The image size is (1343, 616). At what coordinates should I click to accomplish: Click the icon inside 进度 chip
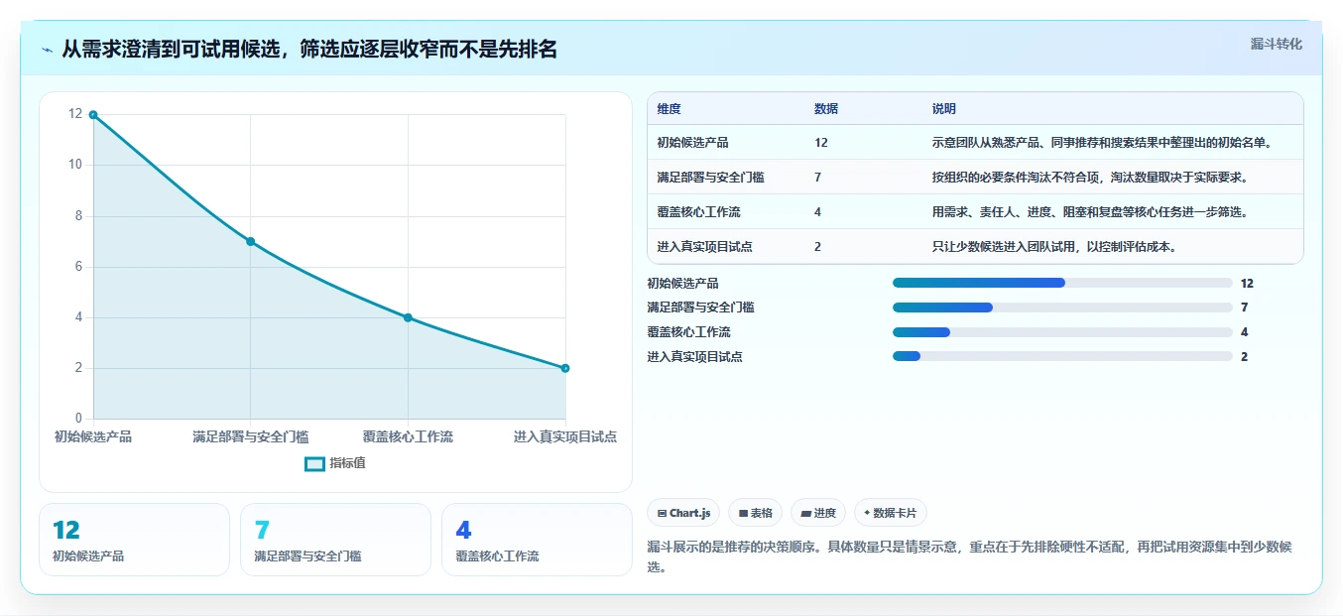[805, 514]
